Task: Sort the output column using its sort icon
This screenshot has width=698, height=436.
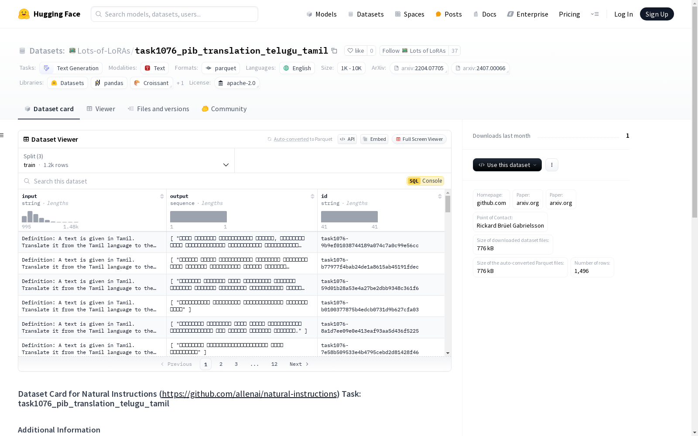Action: coord(312,196)
